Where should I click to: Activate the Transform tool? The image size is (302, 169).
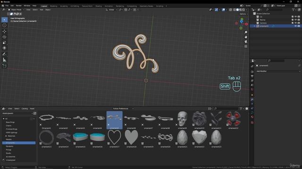pos(4,48)
